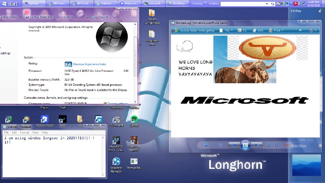Image resolution: width=325 pixels, height=183 pixels.
Task: Click the start button
Action: point(10,4)
